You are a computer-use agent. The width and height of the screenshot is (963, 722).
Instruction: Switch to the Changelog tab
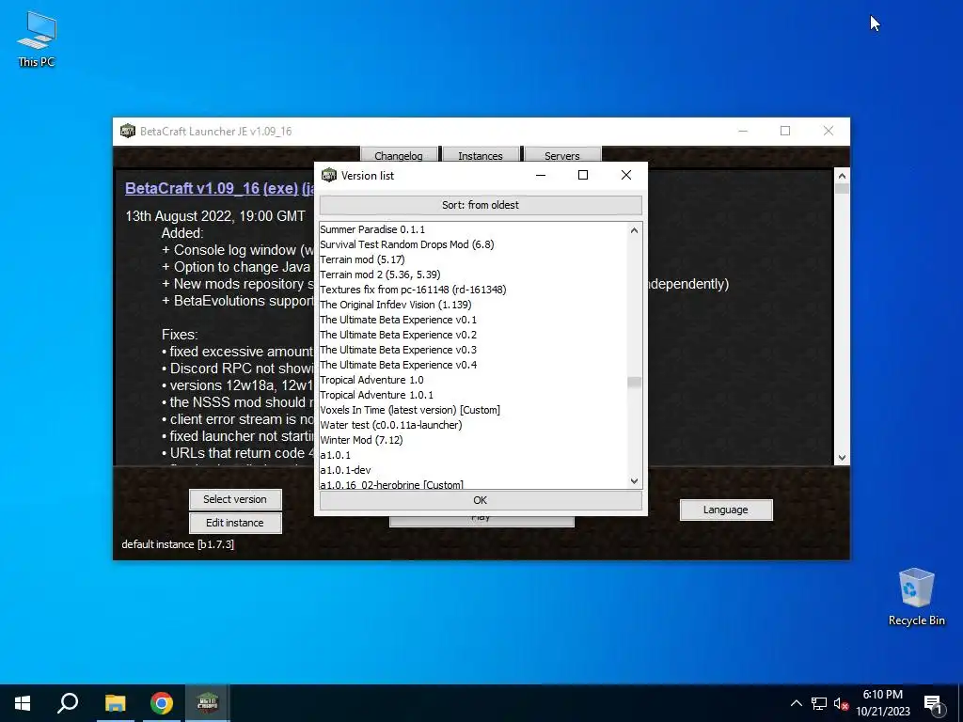coord(399,155)
